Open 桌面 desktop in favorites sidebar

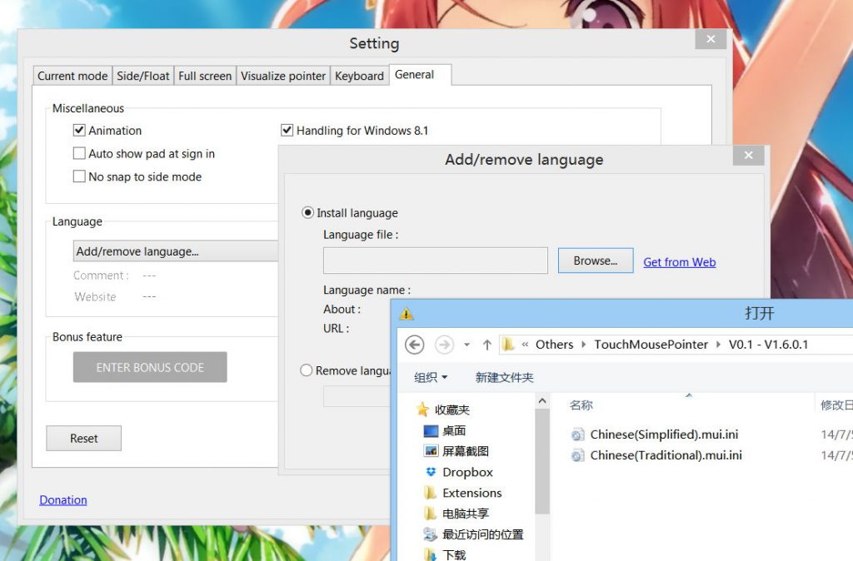click(x=453, y=430)
